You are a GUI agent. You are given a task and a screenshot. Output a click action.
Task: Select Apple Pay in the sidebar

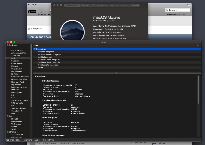point(15,56)
